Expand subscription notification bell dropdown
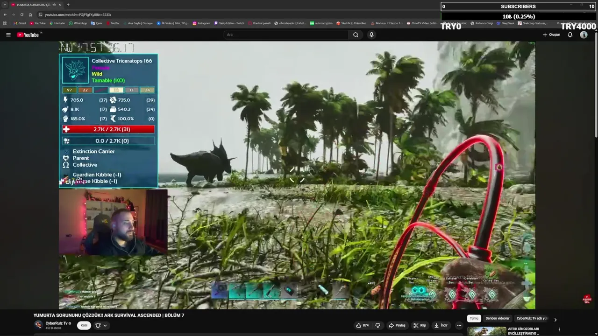Screen dimensions: 598x336 coord(101,325)
